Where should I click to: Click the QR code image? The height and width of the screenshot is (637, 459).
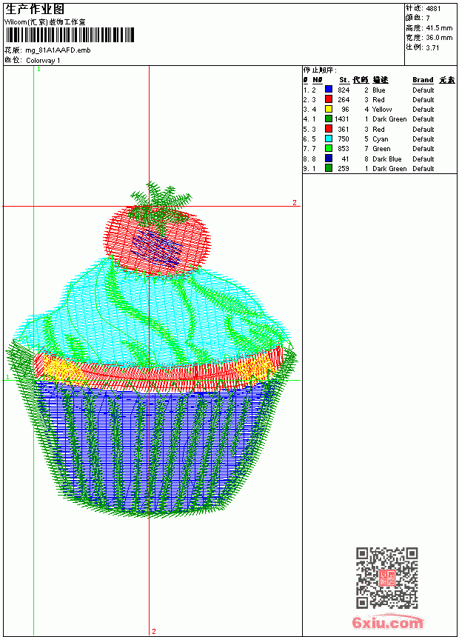tap(387, 578)
